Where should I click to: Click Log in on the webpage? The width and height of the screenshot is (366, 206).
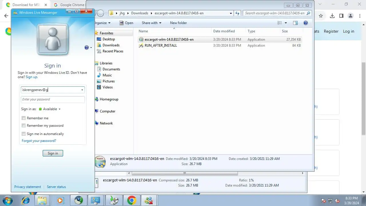pos(349,31)
